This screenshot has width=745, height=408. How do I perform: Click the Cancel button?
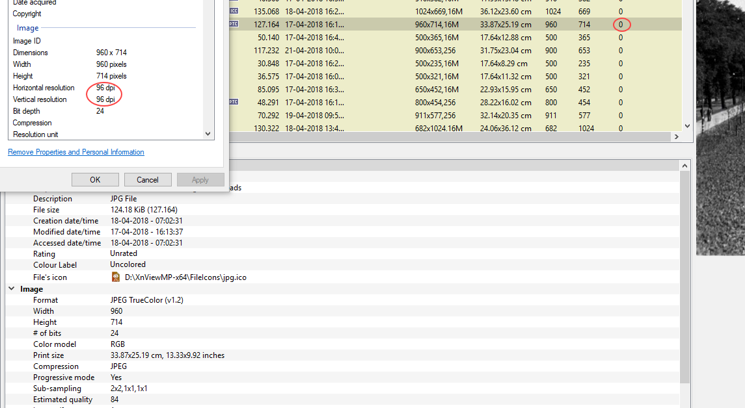pos(147,180)
